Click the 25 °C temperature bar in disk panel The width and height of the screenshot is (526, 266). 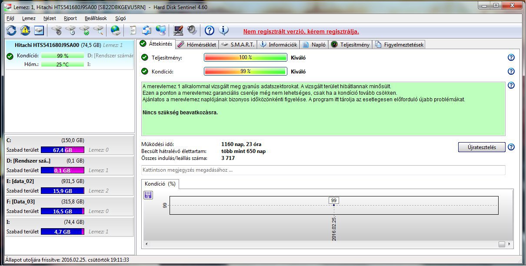[x=63, y=64]
